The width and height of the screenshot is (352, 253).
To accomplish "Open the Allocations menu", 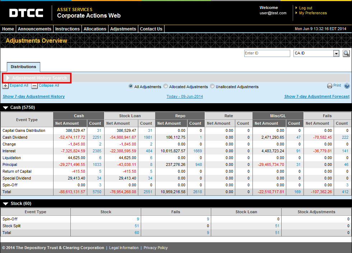I will pos(95,29).
